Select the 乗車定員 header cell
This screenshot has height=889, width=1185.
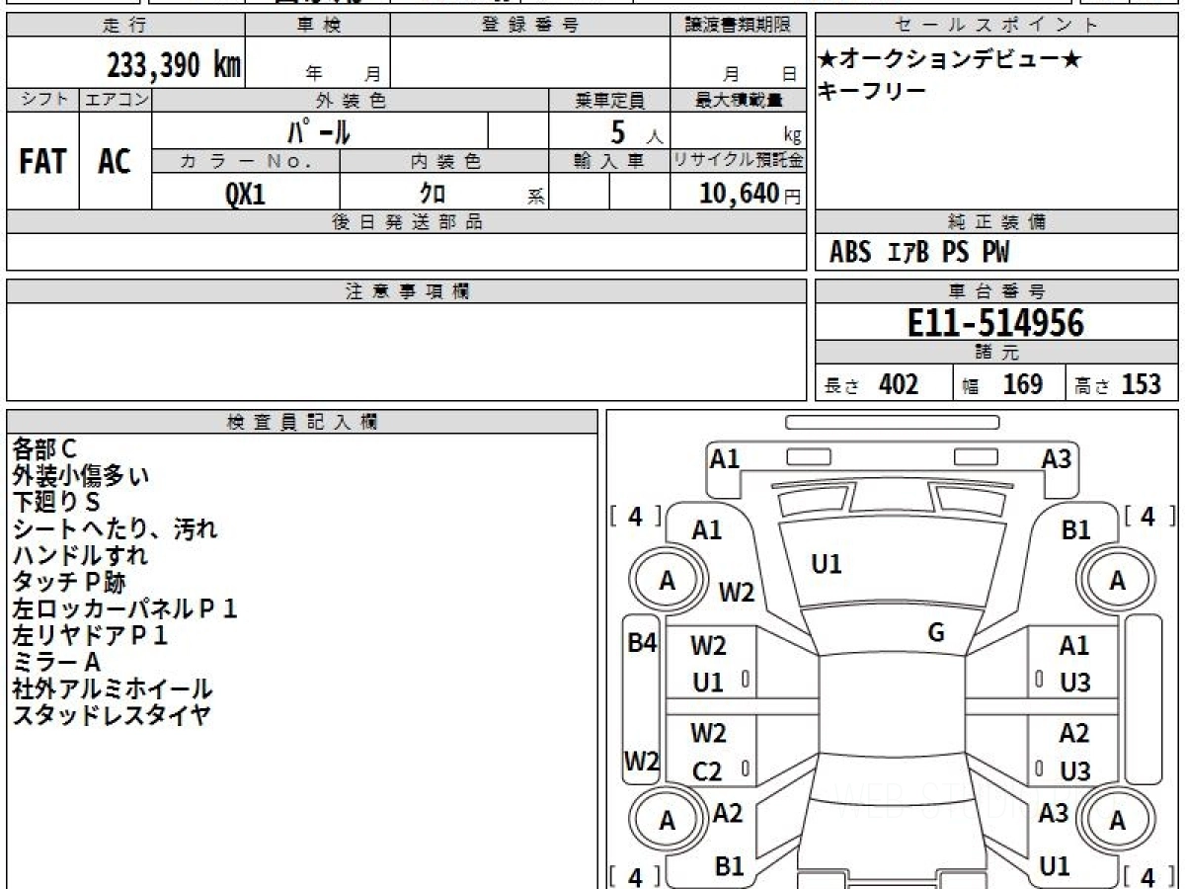click(609, 100)
